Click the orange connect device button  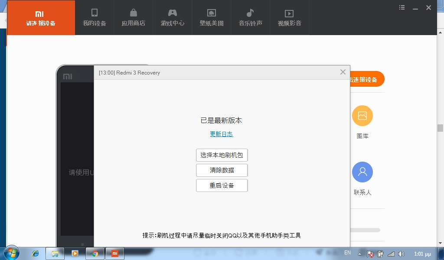[366, 79]
